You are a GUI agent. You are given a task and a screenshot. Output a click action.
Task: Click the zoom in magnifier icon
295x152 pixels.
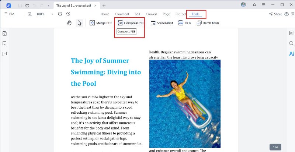(x=68, y=14)
